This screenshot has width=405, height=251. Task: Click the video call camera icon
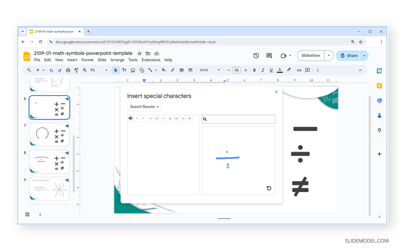point(283,55)
